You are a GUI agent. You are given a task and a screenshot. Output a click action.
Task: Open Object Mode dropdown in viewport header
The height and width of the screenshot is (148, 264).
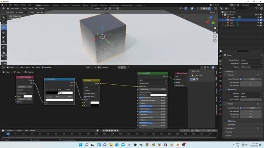(14, 8)
